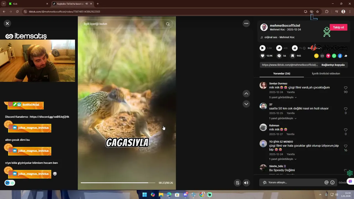The height and width of the screenshot is (199, 354).
Task: Like Seviye Durmaz's comment
Action: (x=345, y=88)
